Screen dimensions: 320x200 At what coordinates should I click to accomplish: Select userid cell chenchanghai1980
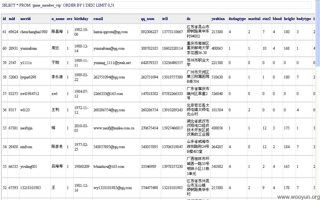point(34,32)
